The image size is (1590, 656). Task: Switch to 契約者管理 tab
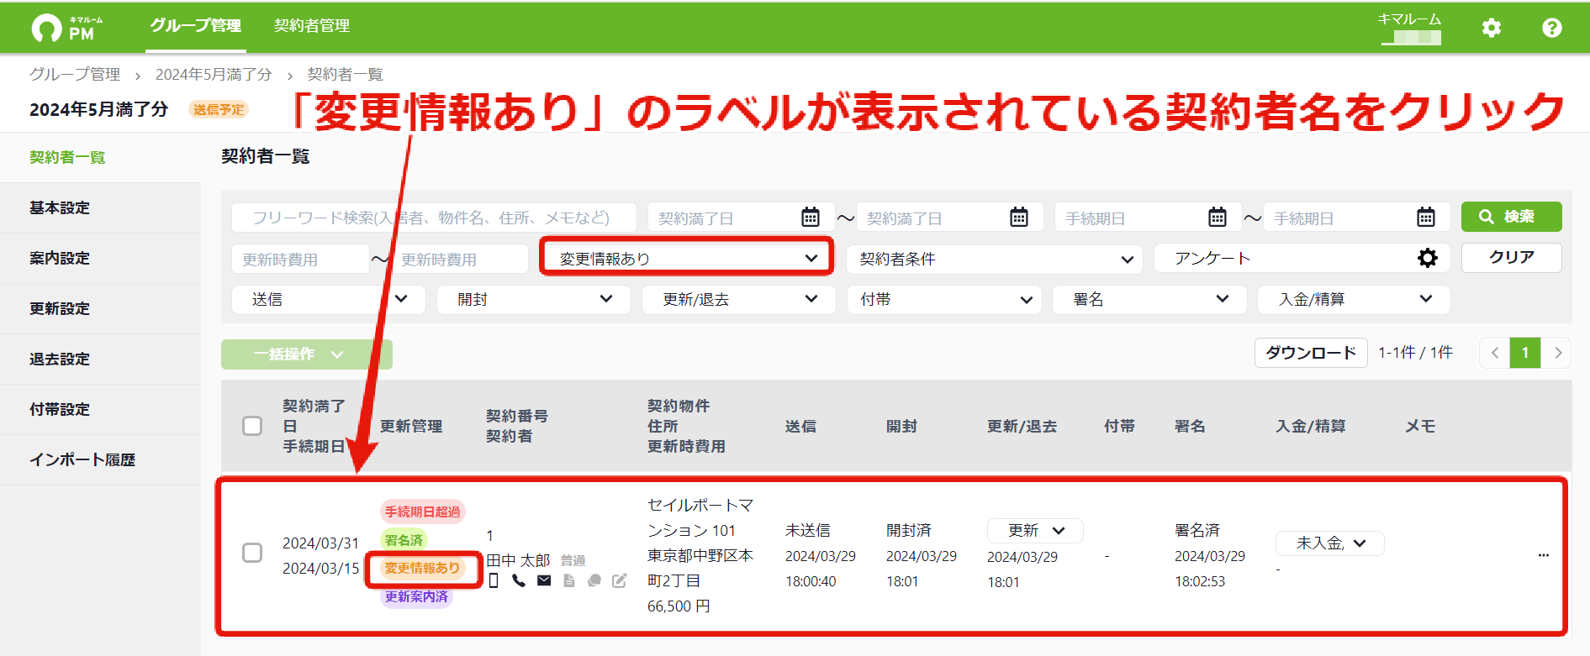pos(312,26)
